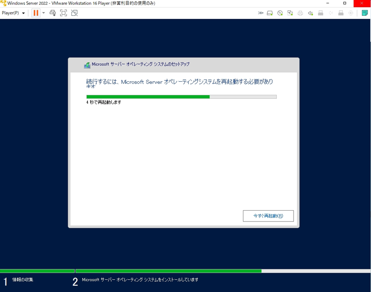Click step 2 installing operating system label
This screenshot has width=371, height=292.
pos(140,280)
